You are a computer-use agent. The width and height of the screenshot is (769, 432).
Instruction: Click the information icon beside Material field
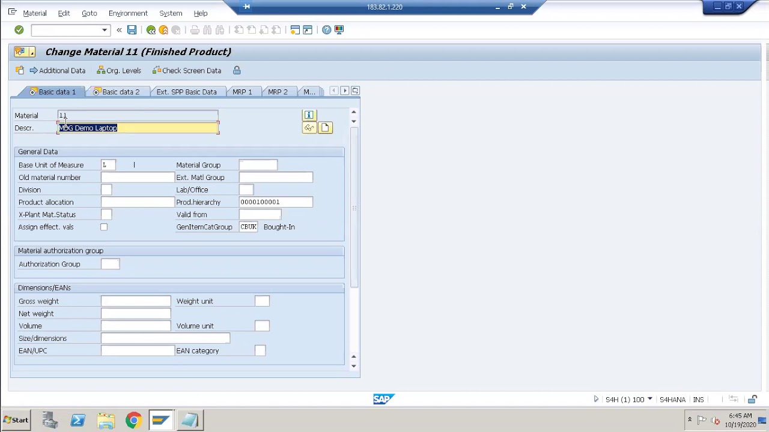[309, 115]
